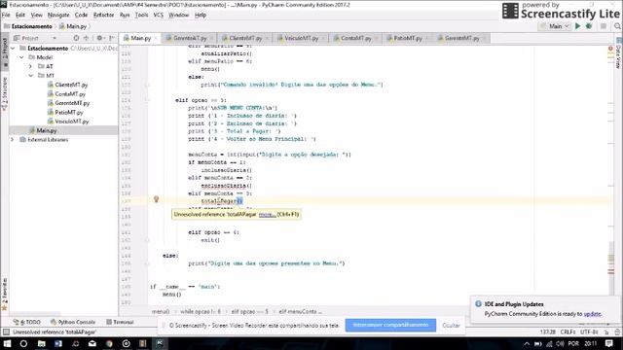
Task: Collapse the Model folder
Action: [21, 57]
